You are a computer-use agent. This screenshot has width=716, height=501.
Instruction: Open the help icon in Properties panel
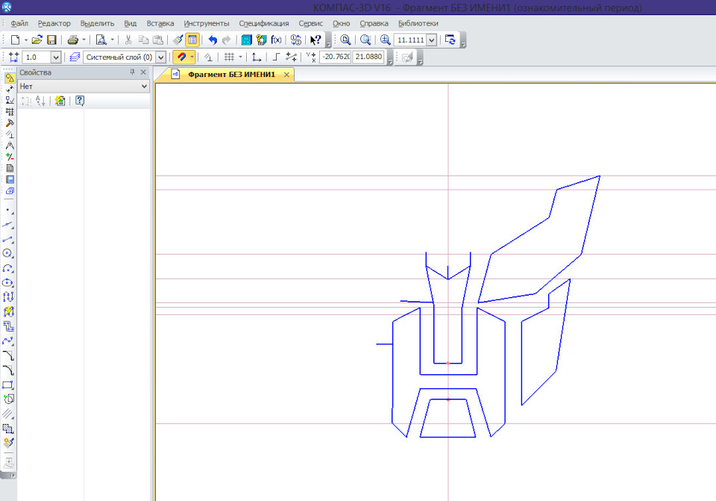pyautogui.click(x=80, y=101)
